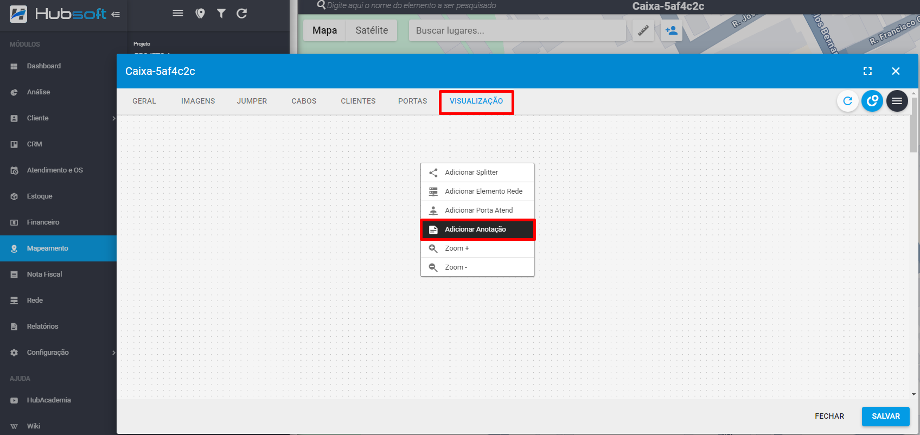Open Relatórios module
This screenshot has width=920, height=435.
(x=58, y=327)
